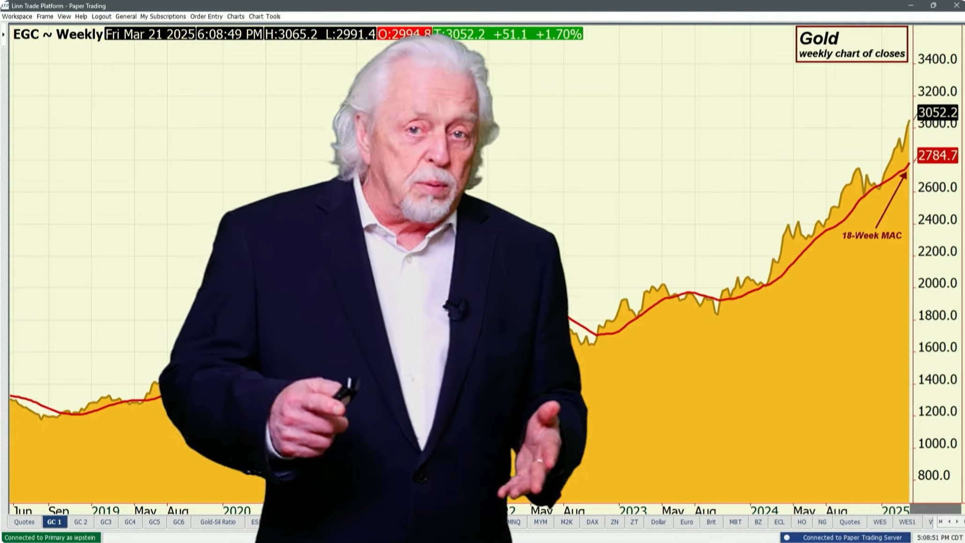Screen dimensions: 965x543
Task: Click the white paper trading connection indicator
Action: (x=787, y=537)
